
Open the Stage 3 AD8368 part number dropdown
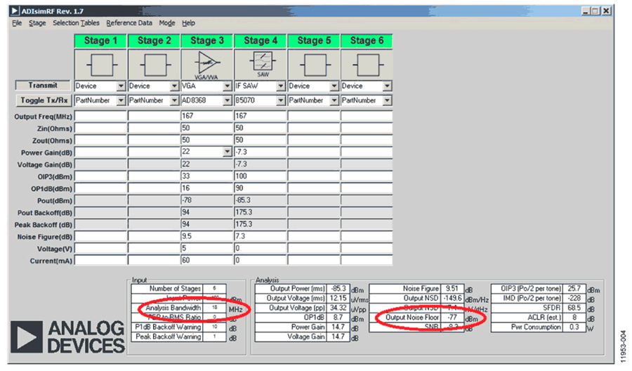228,100
